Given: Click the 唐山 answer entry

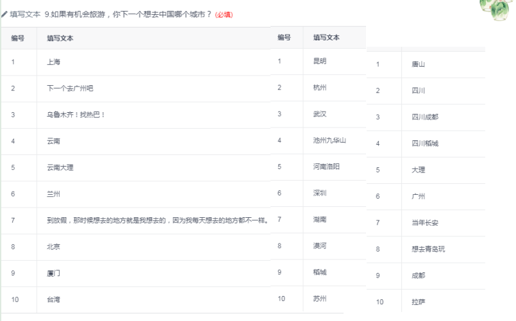Looking at the screenshot, I should coord(418,64).
